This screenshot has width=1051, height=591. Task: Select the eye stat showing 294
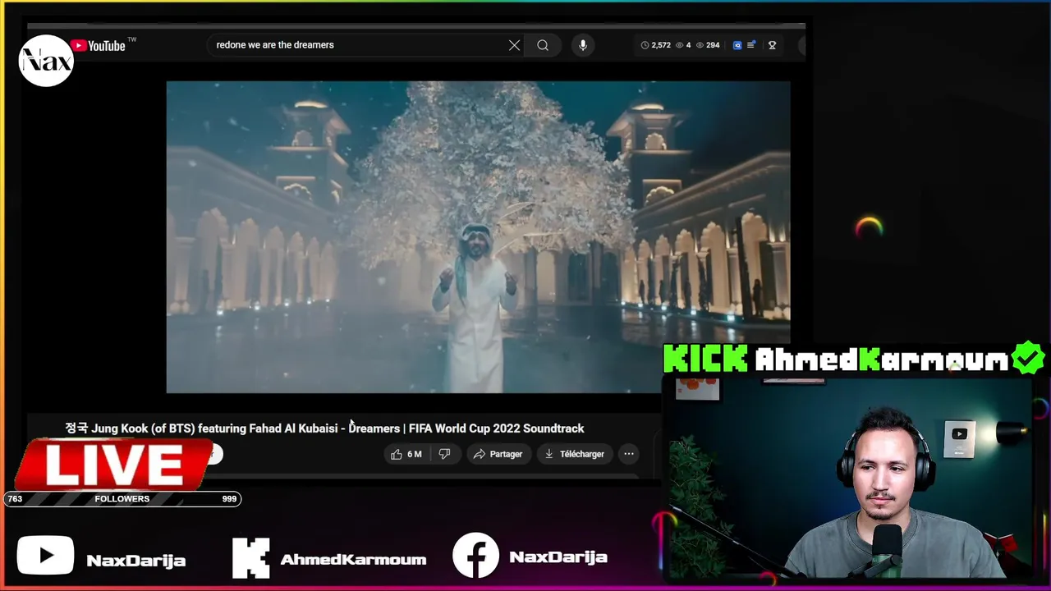tap(708, 45)
